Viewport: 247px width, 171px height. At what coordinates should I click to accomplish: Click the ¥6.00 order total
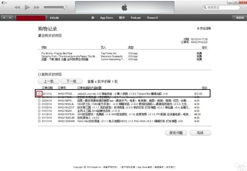click(x=198, y=114)
